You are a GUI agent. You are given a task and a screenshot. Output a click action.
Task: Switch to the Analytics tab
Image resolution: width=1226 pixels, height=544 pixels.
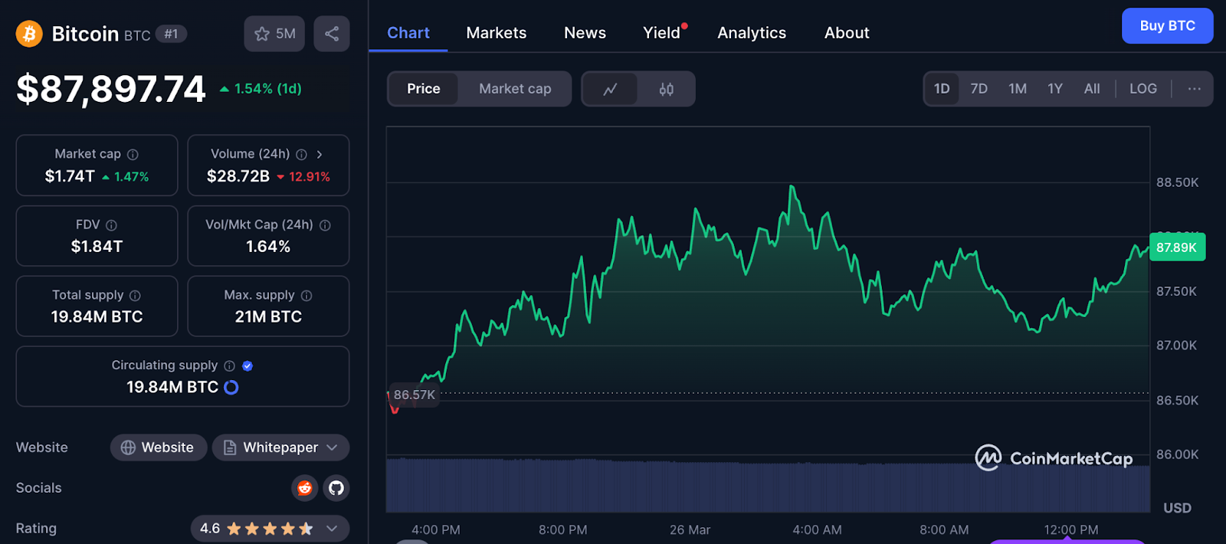tap(751, 33)
